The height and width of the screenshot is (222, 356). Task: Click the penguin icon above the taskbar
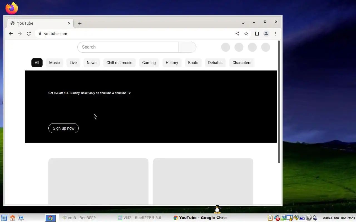click(217, 209)
